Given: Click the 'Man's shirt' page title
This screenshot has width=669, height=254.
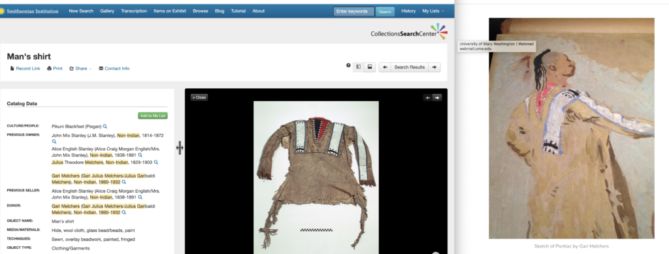Looking at the screenshot, I should click(x=29, y=57).
